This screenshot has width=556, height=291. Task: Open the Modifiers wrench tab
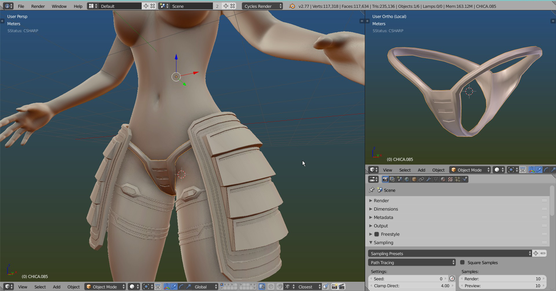429,179
